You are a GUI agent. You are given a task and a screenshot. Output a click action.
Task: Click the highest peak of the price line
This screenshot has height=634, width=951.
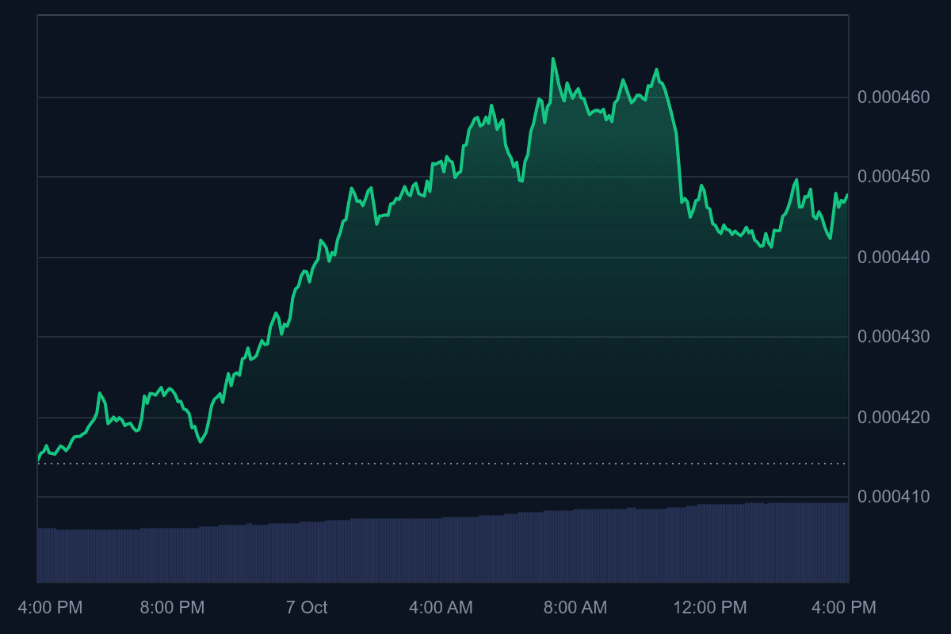(x=552, y=59)
